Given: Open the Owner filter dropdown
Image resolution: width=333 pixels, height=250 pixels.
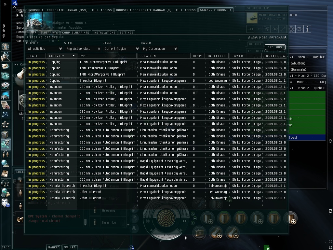Looking at the screenshot, I should 160,49.
